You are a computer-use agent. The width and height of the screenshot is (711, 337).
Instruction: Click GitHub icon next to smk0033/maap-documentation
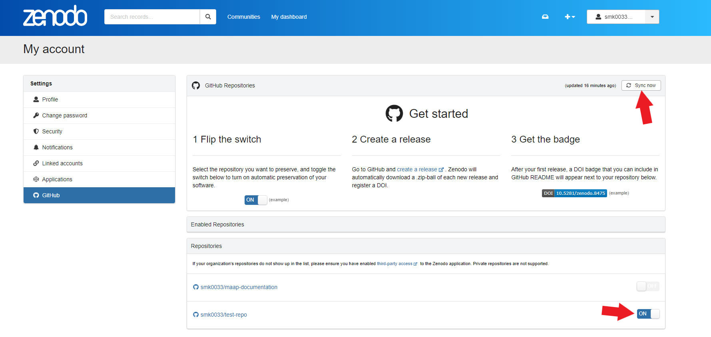point(196,287)
